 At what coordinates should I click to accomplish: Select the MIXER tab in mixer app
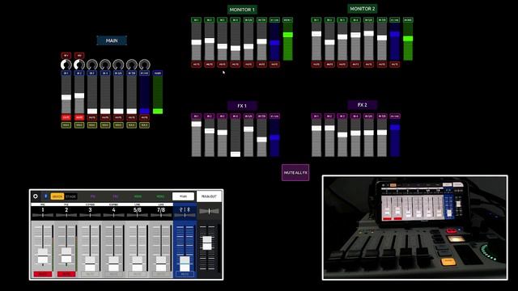[57, 196]
